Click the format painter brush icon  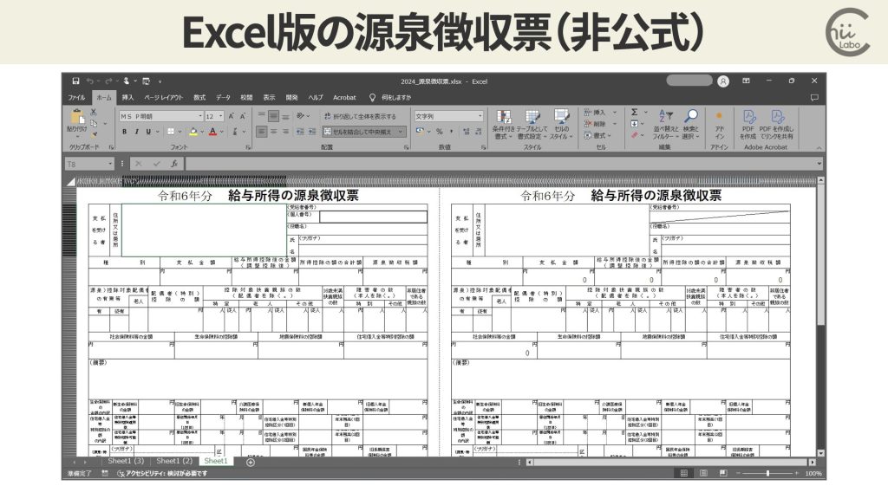point(94,134)
